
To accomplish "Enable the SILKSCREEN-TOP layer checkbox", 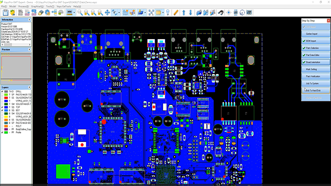I will [2, 98].
